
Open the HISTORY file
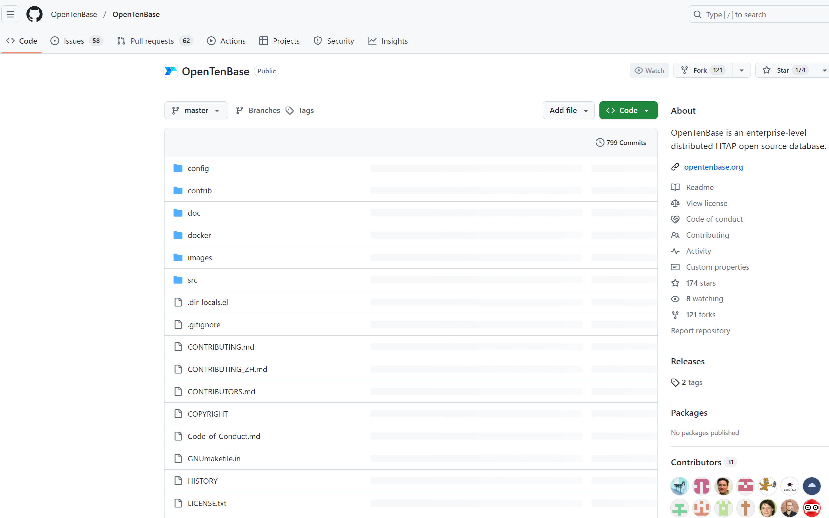click(x=203, y=481)
